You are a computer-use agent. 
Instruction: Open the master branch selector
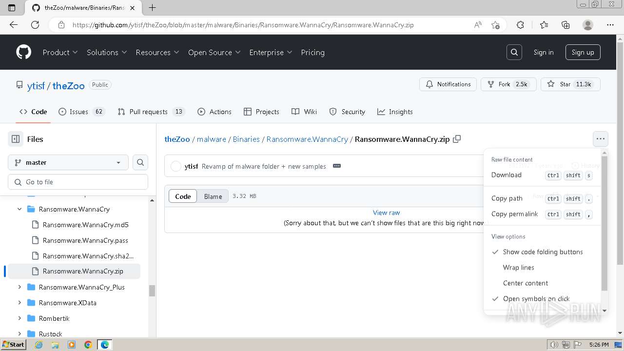(68, 162)
